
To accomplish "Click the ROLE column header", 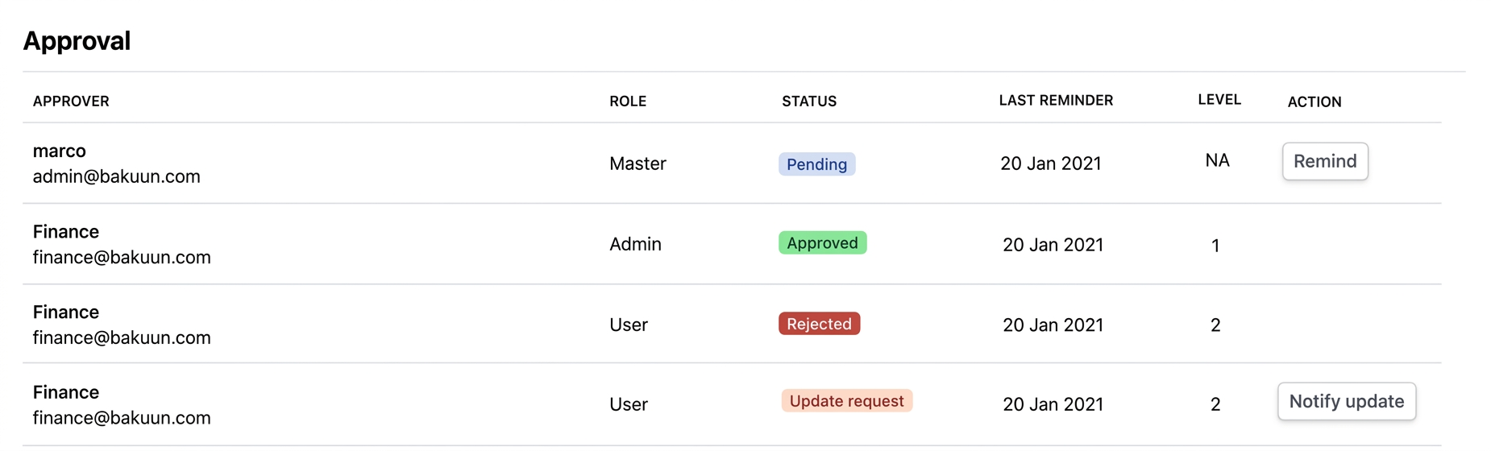I will (627, 101).
